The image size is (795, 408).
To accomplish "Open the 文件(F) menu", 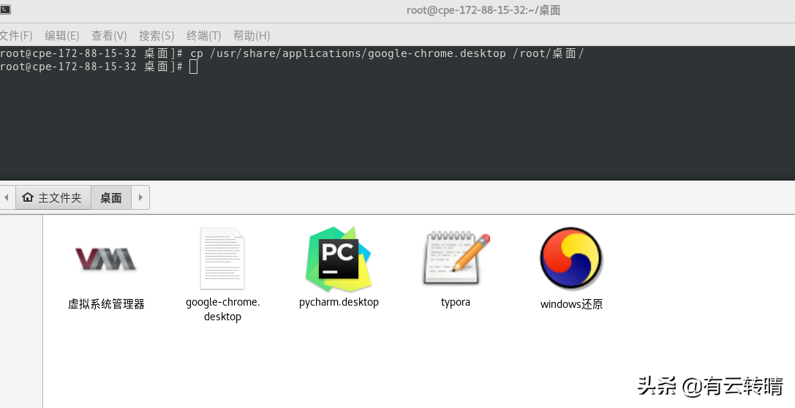I will pos(15,35).
